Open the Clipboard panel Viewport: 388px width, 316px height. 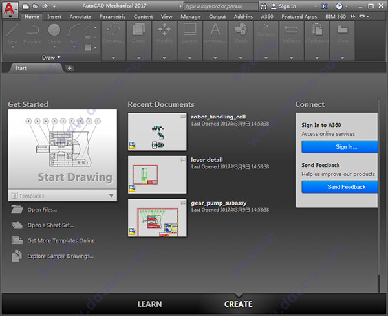pos(317,39)
